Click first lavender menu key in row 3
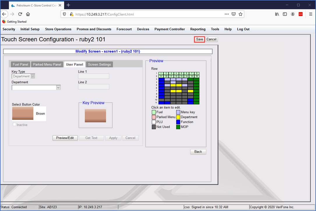This screenshot has width=316, height=211. point(167,79)
